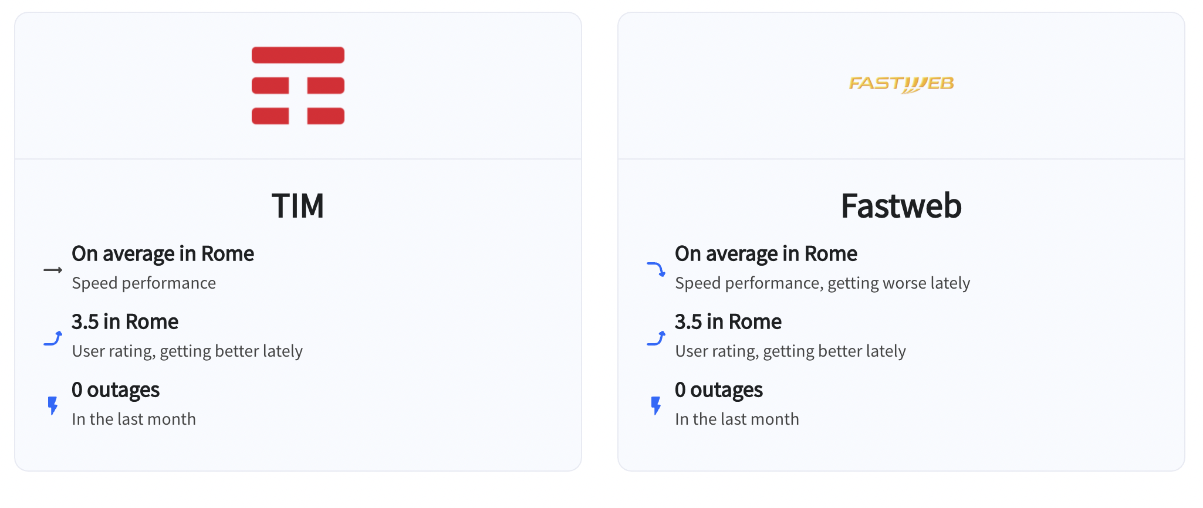Click Fastweb's downward speed trend arrow
This screenshot has width=1203, height=508.
point(656,269)
